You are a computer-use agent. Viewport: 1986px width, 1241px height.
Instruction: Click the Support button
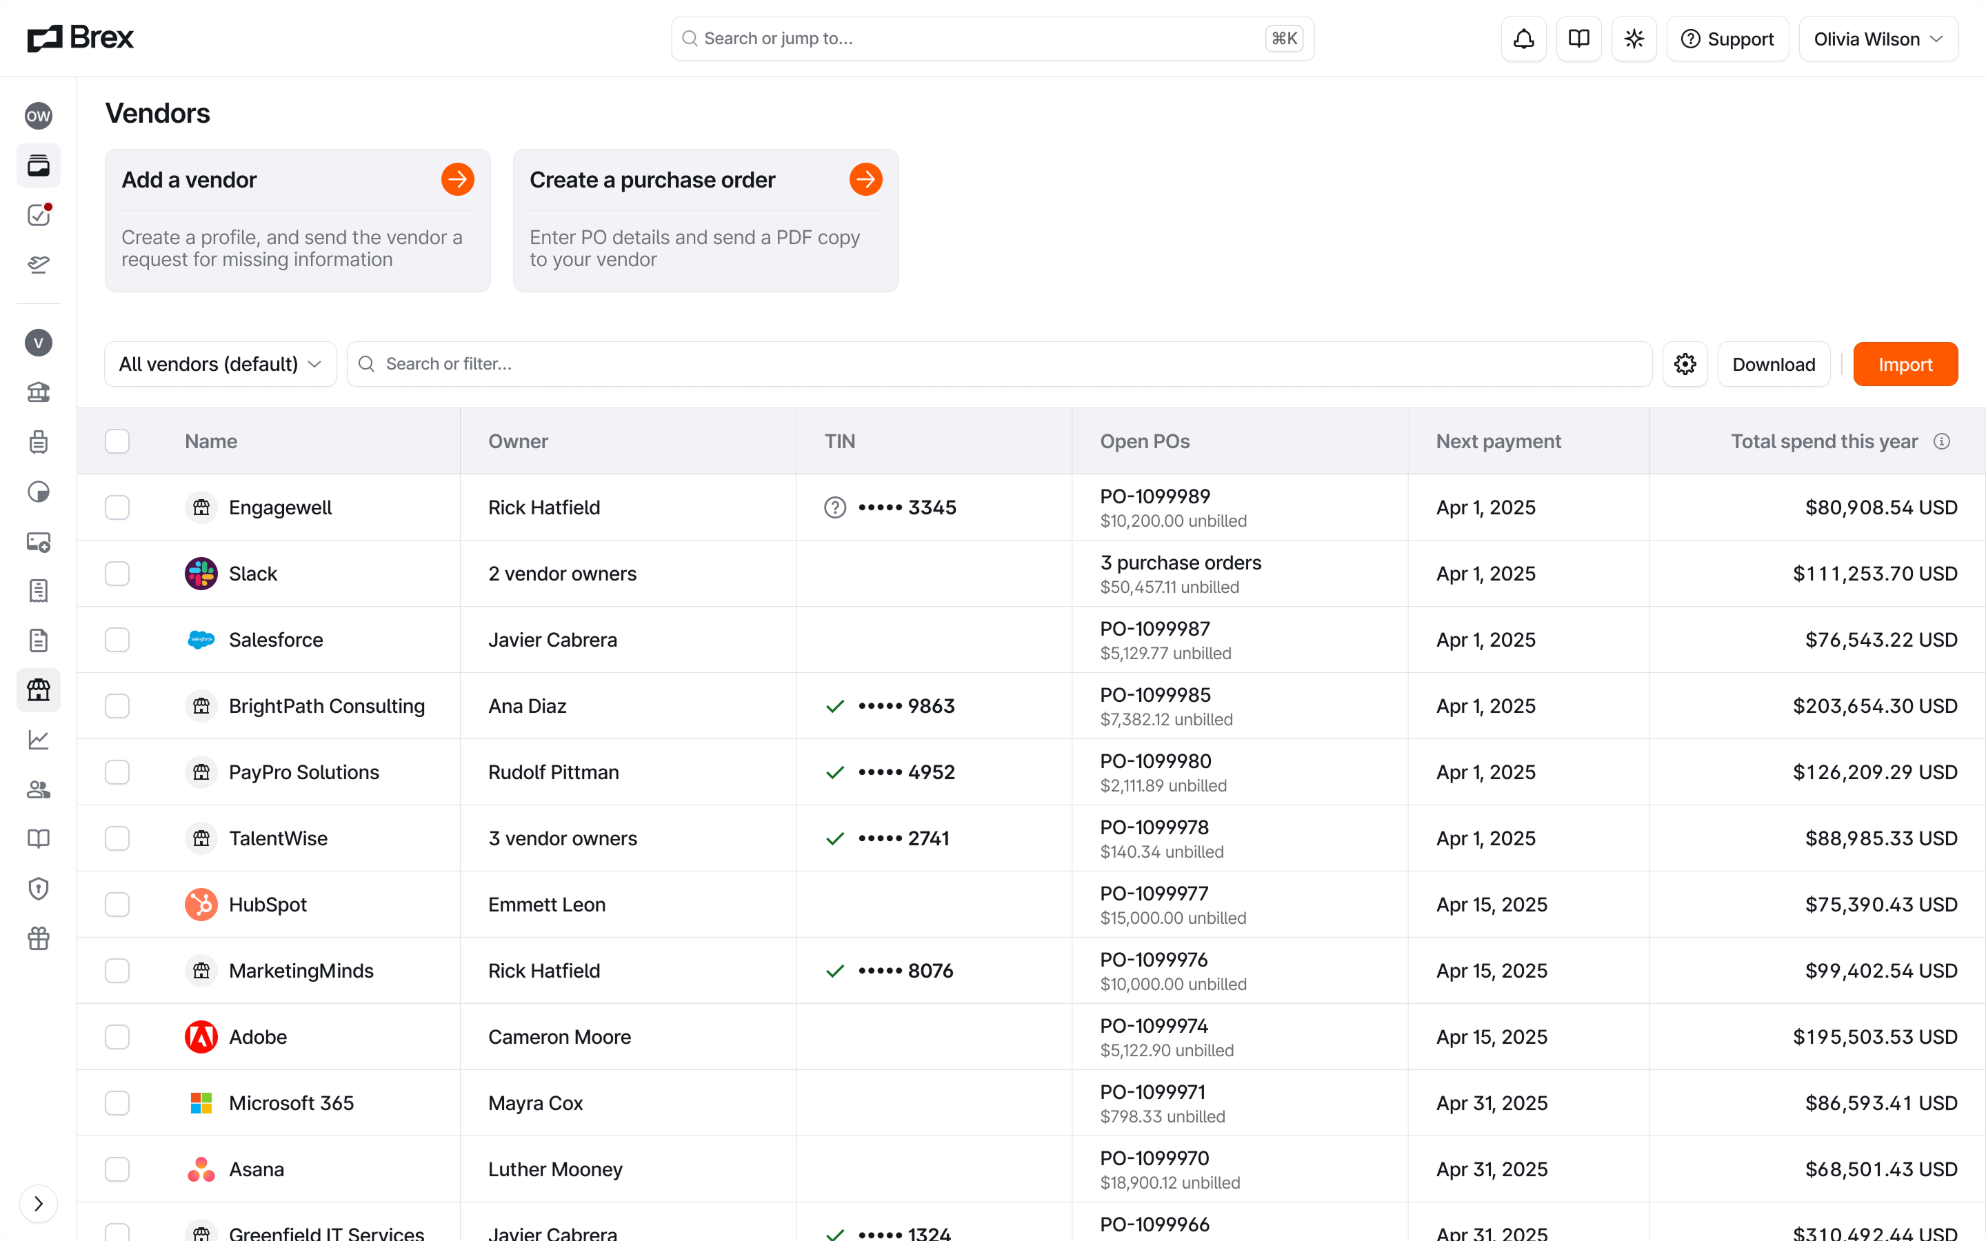pyautogui.click(x=1727, y=39)
